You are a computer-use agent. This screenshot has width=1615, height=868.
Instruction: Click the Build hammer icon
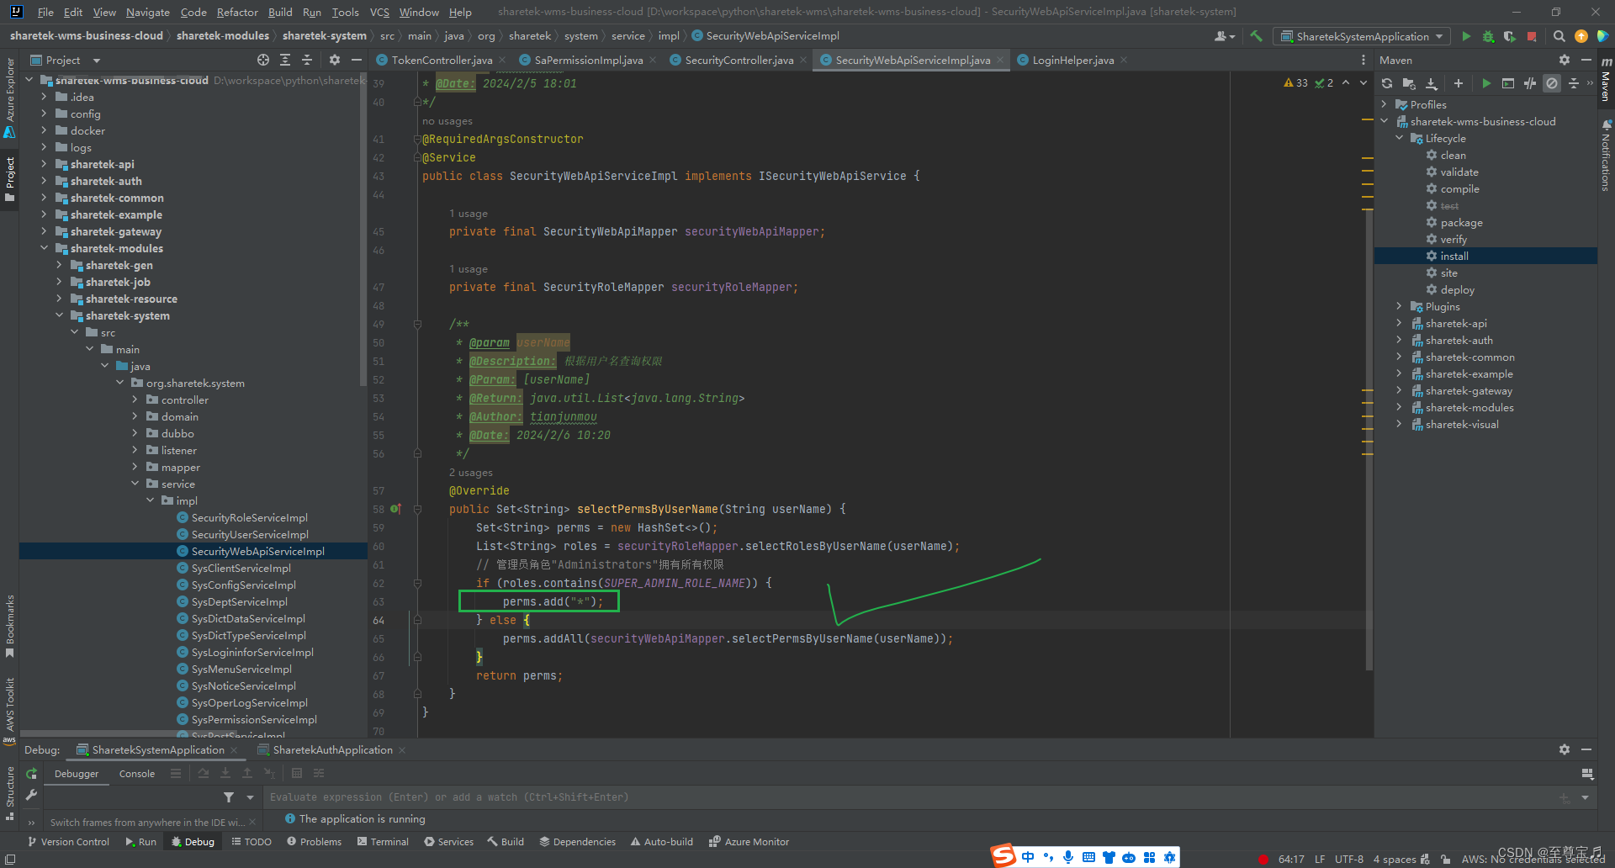pos(1257,36)
